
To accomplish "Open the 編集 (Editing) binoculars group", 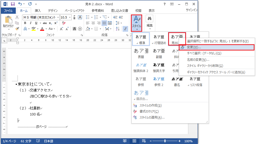I will coord(149,21).
